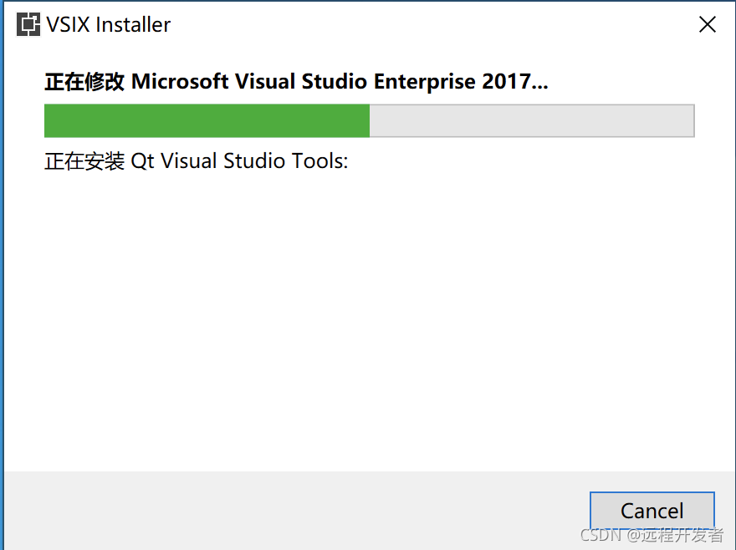Click the word 'Enterprise' in the heading
Viewport: 736px width, 550px height.
click(x=424, y=83)
